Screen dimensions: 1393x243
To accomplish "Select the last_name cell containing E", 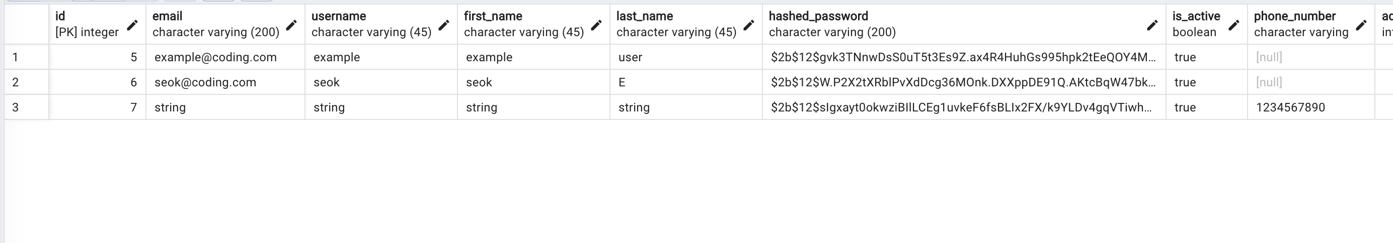I will click(686, 82).
